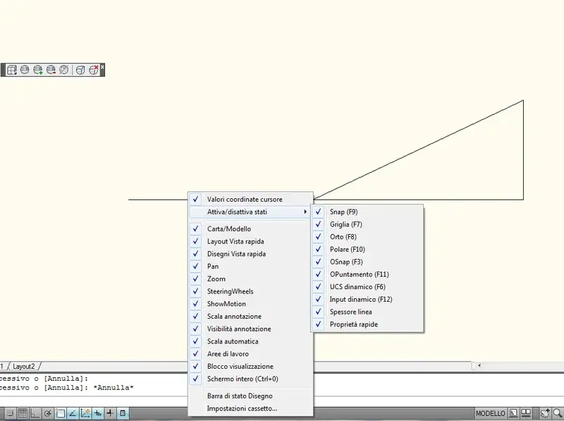Toggle Proprietà rapide in submenu
Image resolution: width=564 pixels, height=421 pixels.
[x=367, y=324]
